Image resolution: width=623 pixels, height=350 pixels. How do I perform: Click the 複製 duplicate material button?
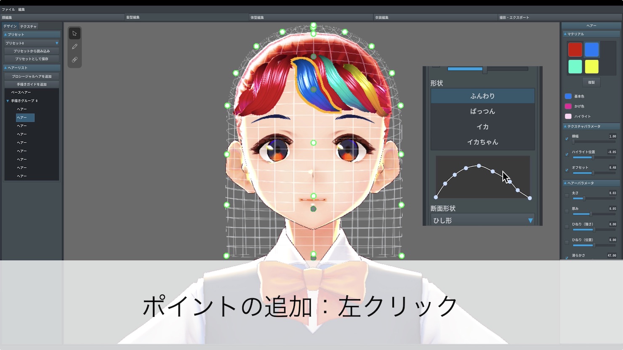[x=591, y=82]
